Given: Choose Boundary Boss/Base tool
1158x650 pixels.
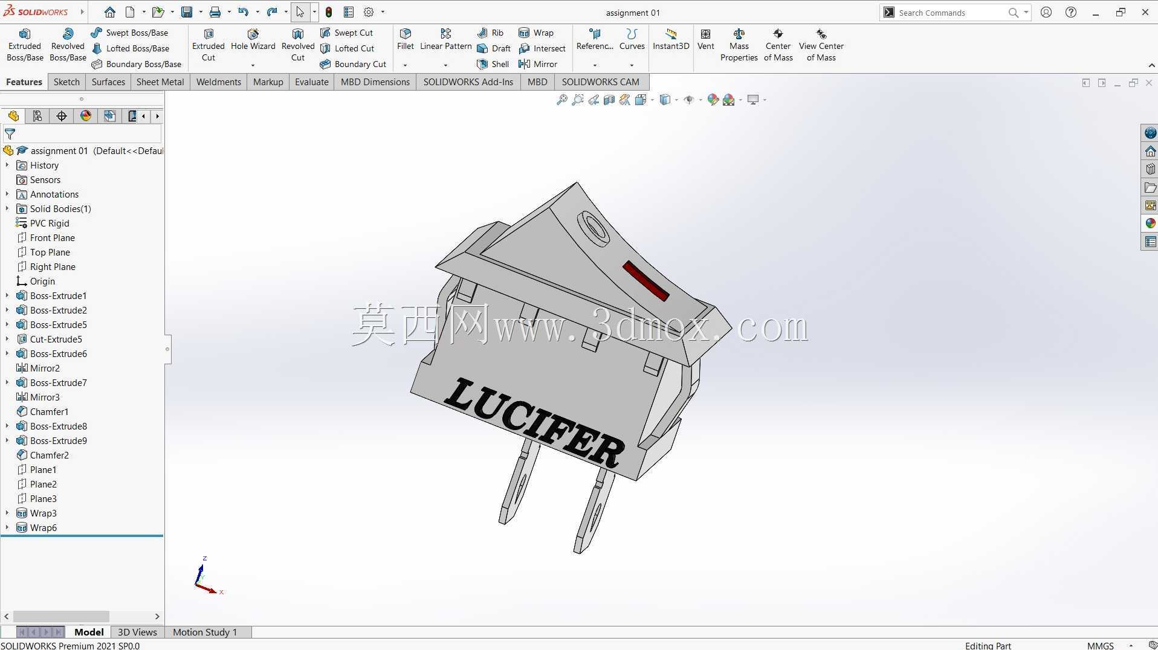Looking at the screenshot, I should (x=136, y=64).
